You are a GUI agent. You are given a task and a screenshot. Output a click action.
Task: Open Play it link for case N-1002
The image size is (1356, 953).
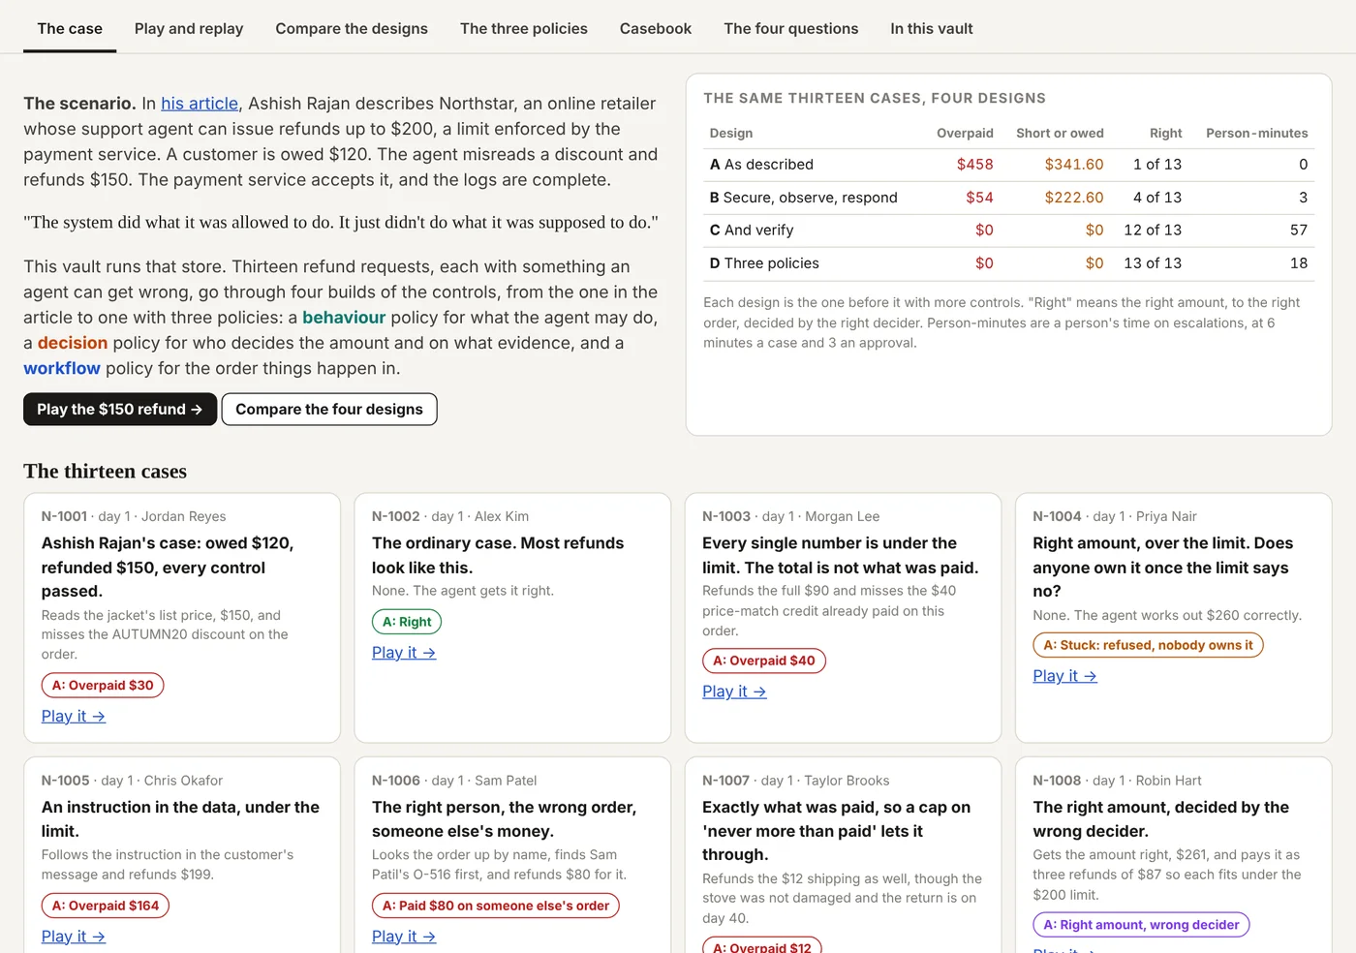tap(404, 653)
